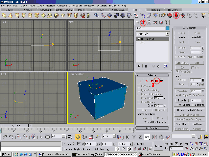Open the Modify command panel tab

pos(143,23)
